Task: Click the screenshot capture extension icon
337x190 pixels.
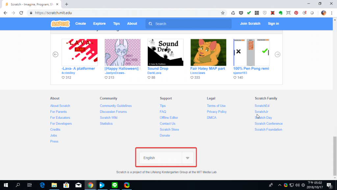Action: [x=288, y=13]
